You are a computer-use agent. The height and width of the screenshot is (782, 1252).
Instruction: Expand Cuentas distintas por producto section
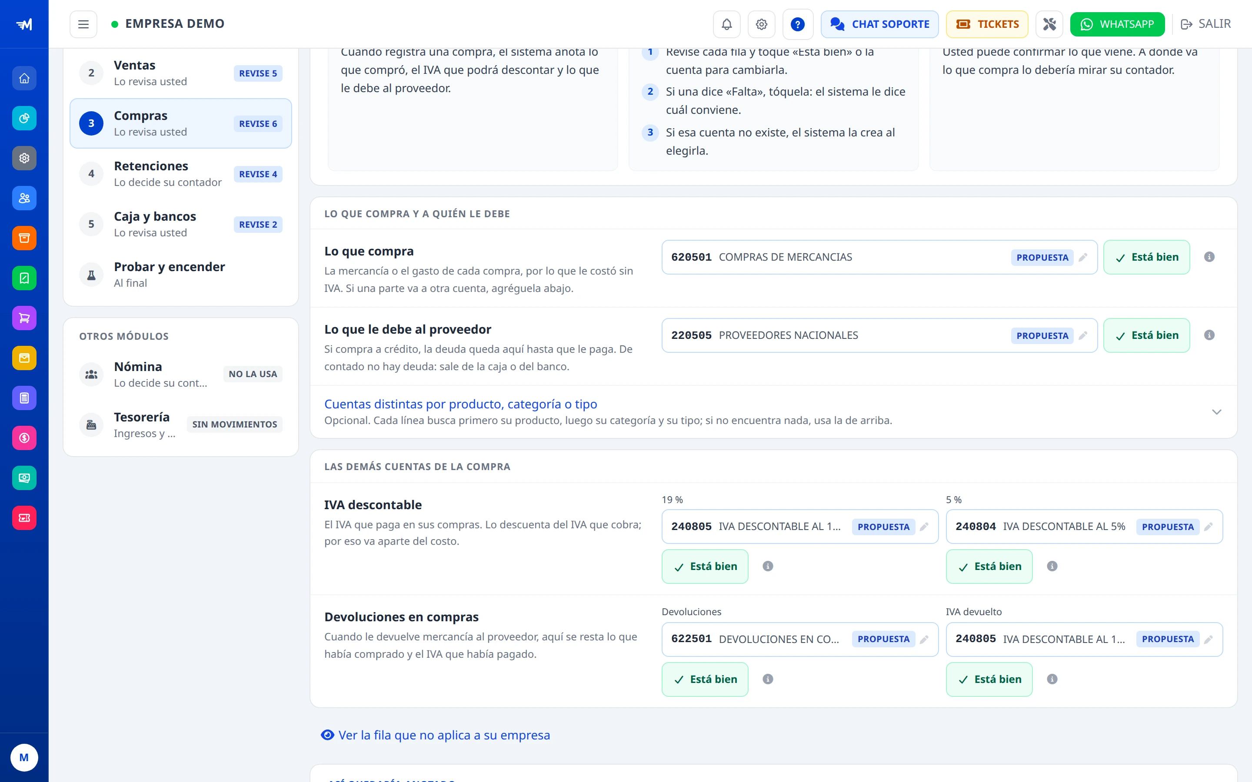point(773,412)
